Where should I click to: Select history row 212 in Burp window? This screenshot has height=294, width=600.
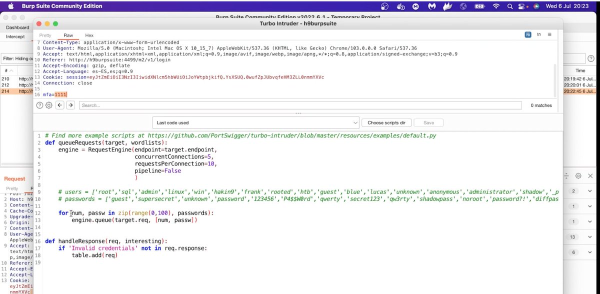pos(16,85)
